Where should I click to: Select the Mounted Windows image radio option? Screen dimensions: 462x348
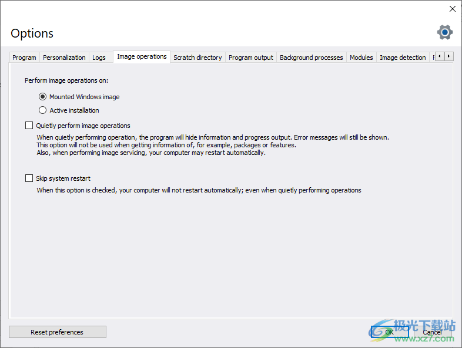coord(42,97)
